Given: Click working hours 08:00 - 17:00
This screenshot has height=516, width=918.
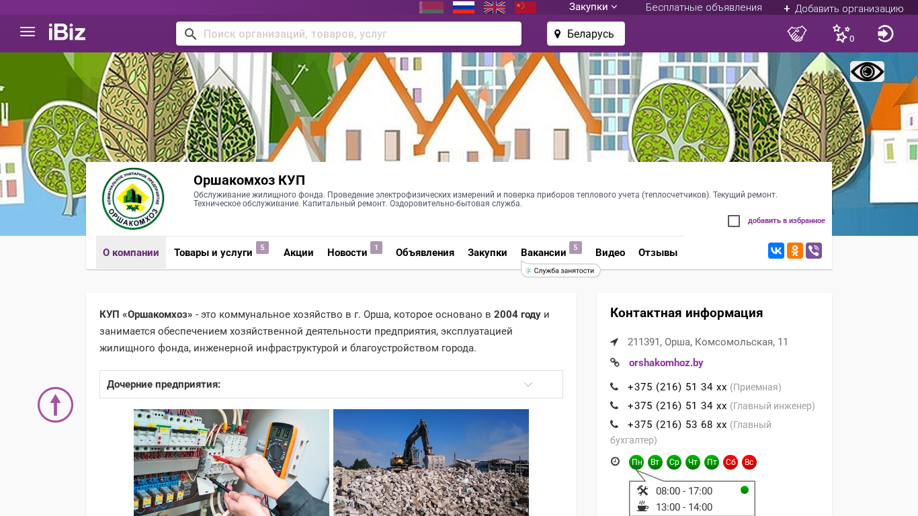Looking at the screenshot, I should pos(684,491).
